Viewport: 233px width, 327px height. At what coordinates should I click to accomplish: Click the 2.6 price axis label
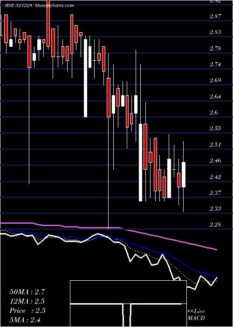click(x=214, y=113)
